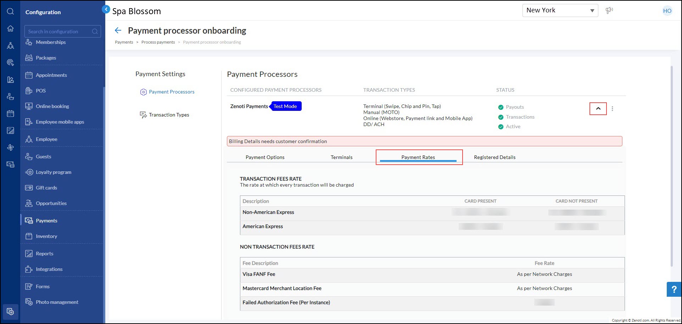Viewport: 682px width, 324px height.
Task: Open Payment Processors settings link
Action: (x=172, y=92)
